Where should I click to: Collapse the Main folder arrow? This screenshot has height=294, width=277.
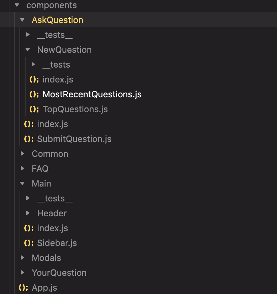22,183
